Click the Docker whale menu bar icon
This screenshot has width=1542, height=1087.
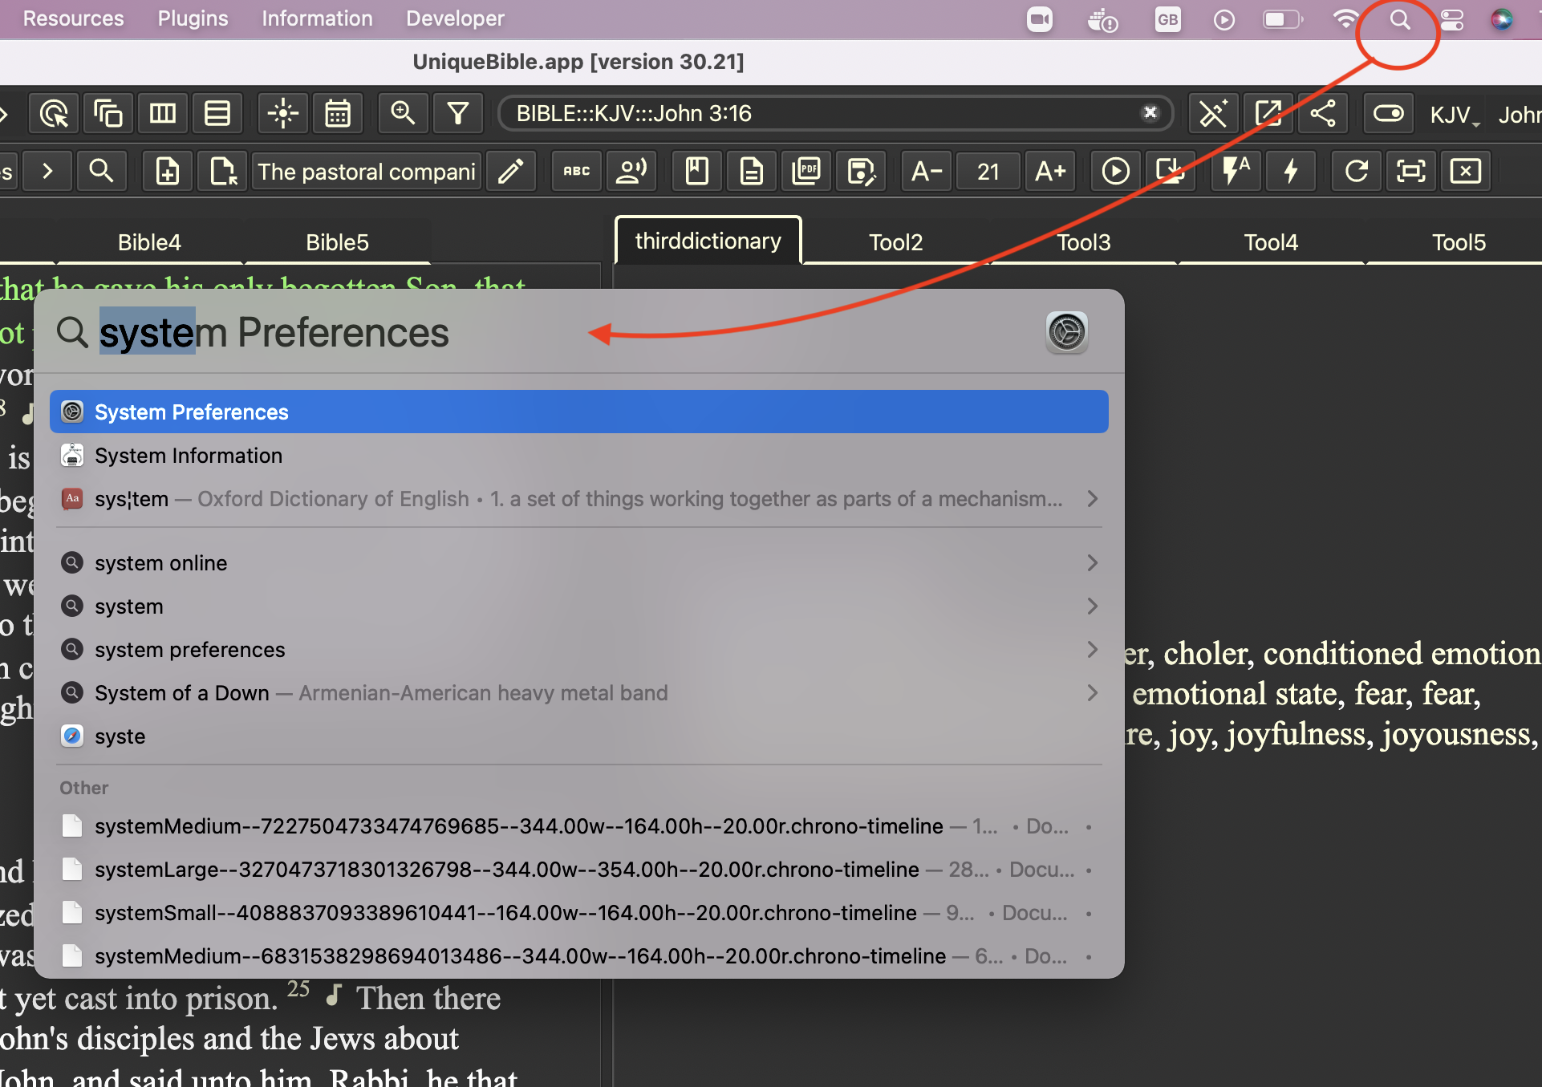1102,19
